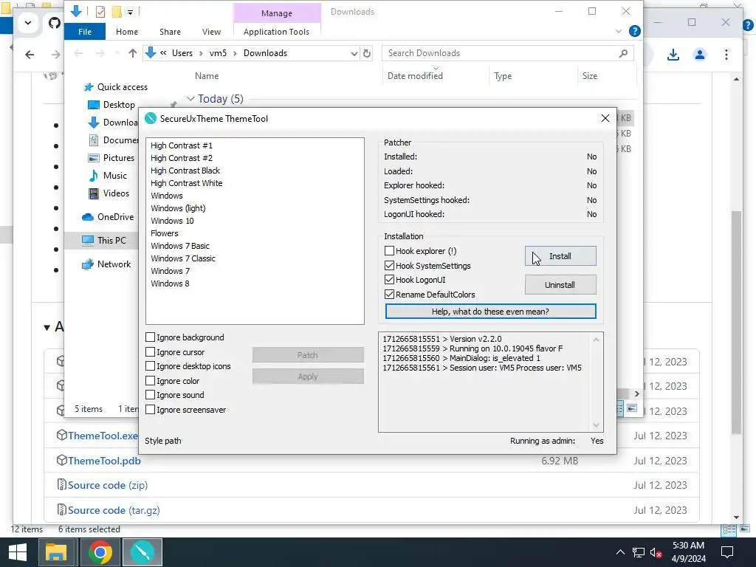Screen dimensions: 756x567
Task: Open the Home ribbon tab
Action: pos(127,31)
